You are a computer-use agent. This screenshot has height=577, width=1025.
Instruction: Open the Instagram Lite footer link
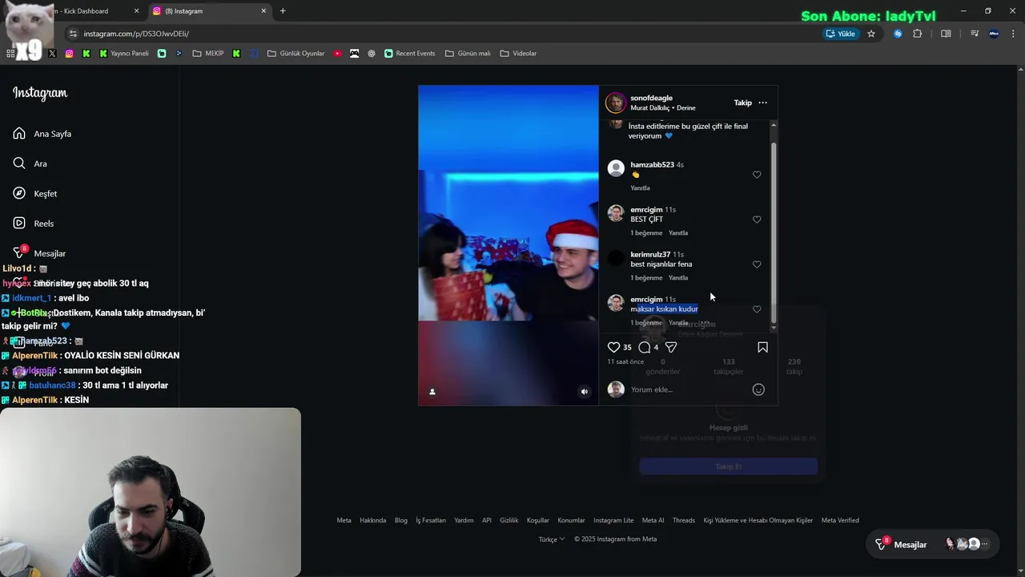[x=613, y=520]
